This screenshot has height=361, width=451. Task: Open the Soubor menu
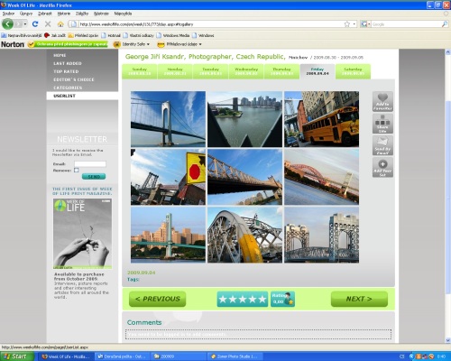click(x=8, y=14)
